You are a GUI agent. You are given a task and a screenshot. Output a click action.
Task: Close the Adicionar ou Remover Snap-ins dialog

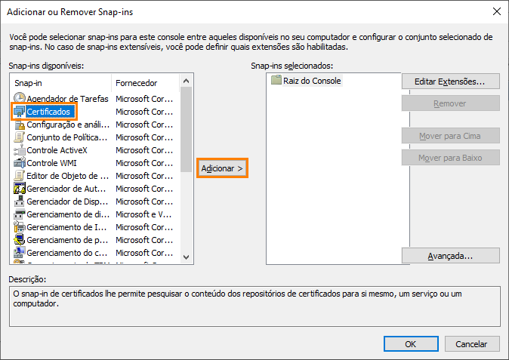pos(497,11)
